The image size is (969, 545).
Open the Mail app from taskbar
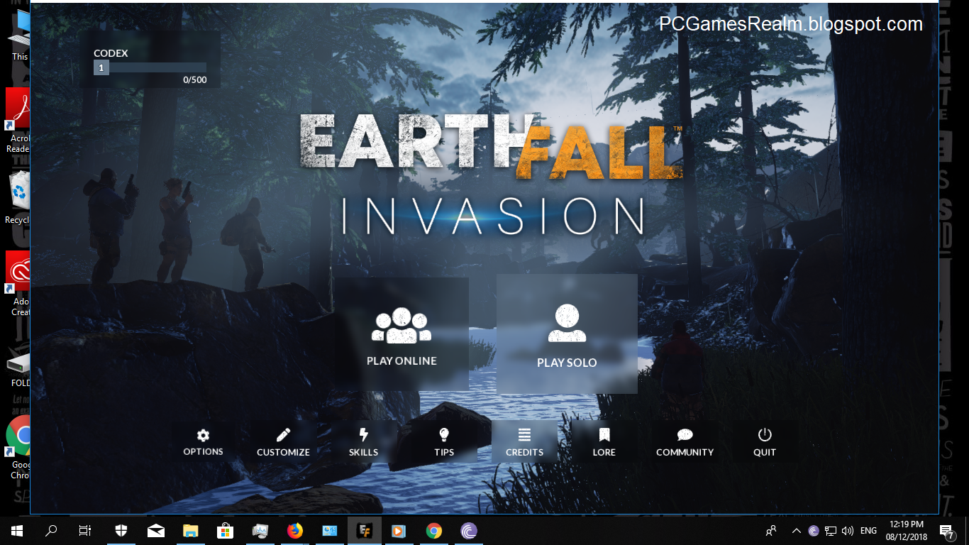(x=156, y=531)
